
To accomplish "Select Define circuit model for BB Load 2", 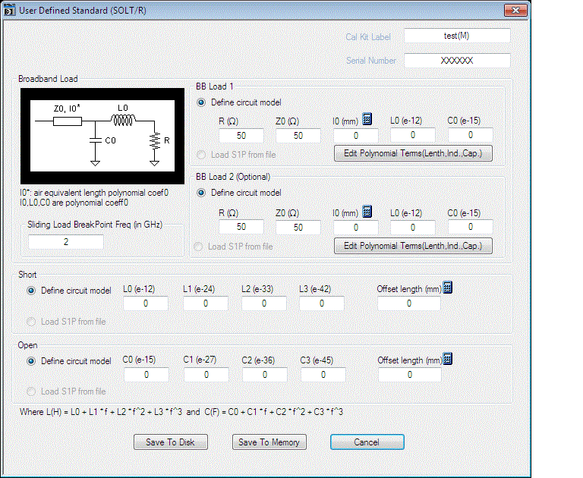I will pos(201,193).
